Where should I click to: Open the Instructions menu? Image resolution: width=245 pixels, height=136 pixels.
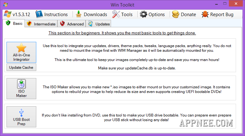tap(52, 14)
